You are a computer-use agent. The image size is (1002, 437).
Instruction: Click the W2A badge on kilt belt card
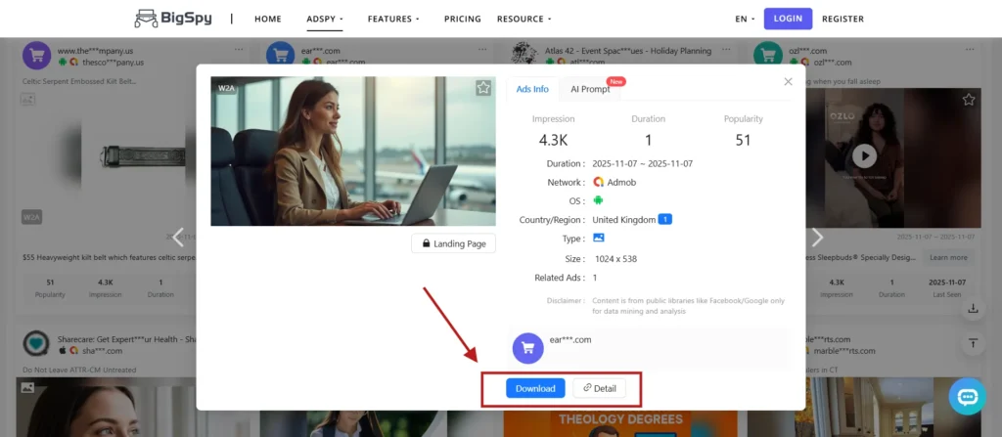click(32, 217)
